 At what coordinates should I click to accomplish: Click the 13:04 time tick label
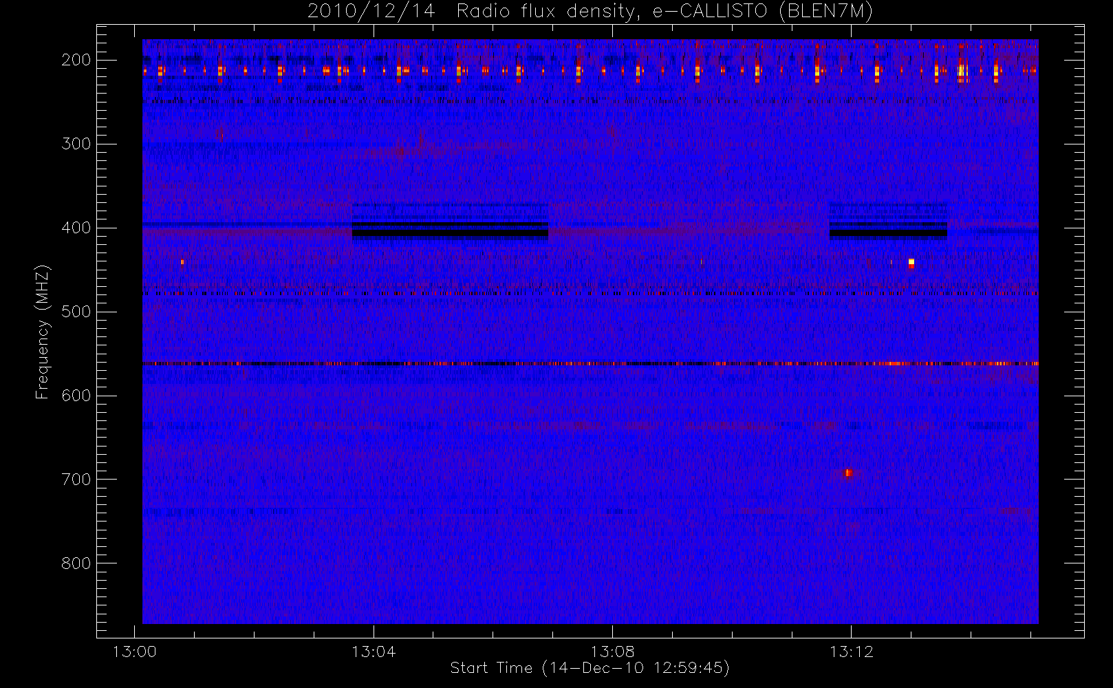374,652
